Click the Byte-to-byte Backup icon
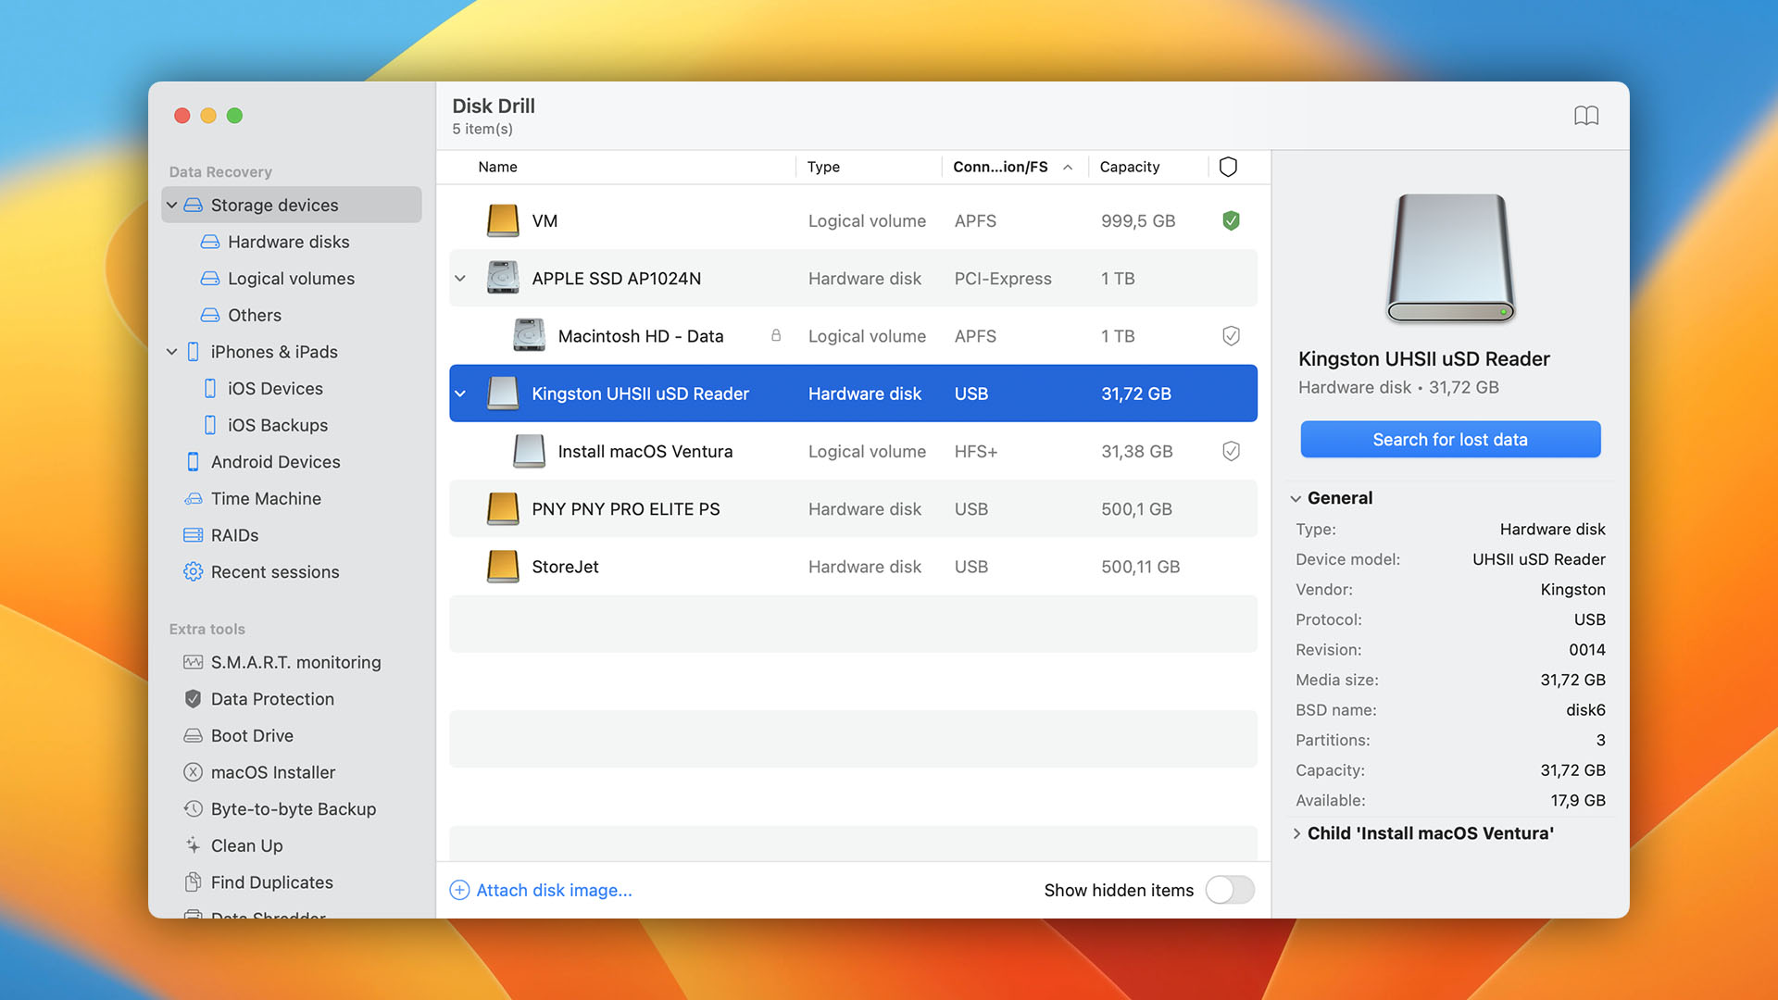The width and height of the screenshot is (1778, 1000). [193, 808]
